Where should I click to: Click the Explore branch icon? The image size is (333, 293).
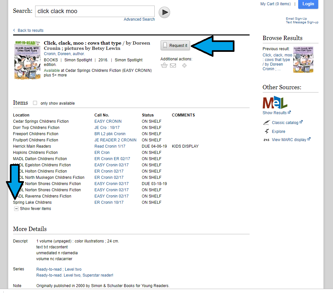(267, 131)
